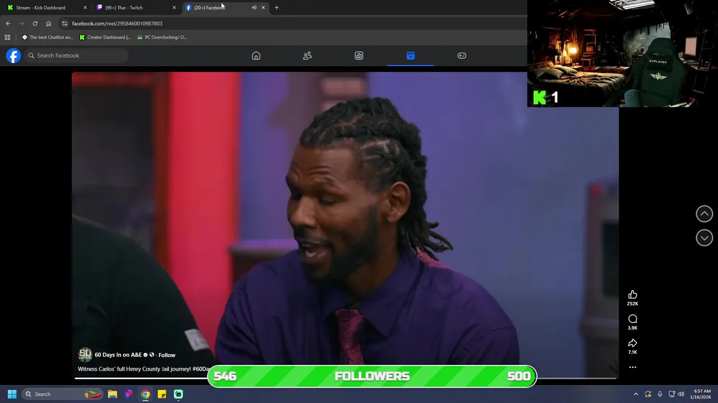Reload the Facebook page
718x403 pixels.
coord(35,24)
